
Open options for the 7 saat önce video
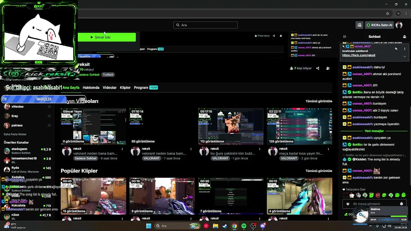click(x=191, y=149)
